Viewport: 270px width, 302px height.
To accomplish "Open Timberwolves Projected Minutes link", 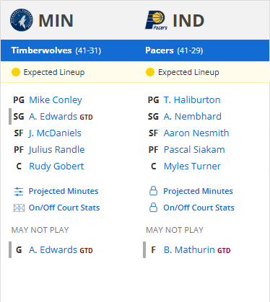I will click(x=64, y=191).
